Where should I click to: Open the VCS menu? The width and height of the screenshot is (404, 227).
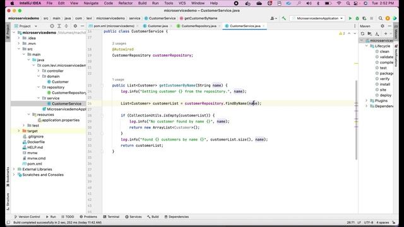pos(182,3)
